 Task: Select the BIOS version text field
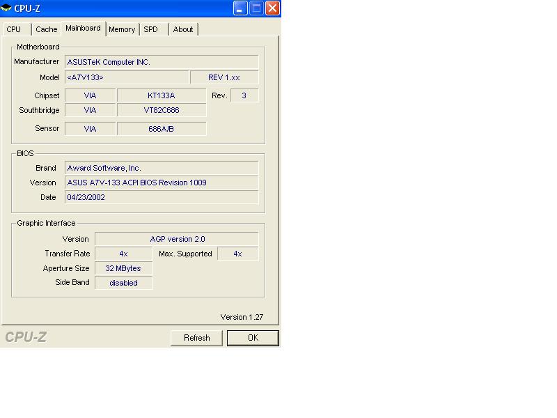162,183
